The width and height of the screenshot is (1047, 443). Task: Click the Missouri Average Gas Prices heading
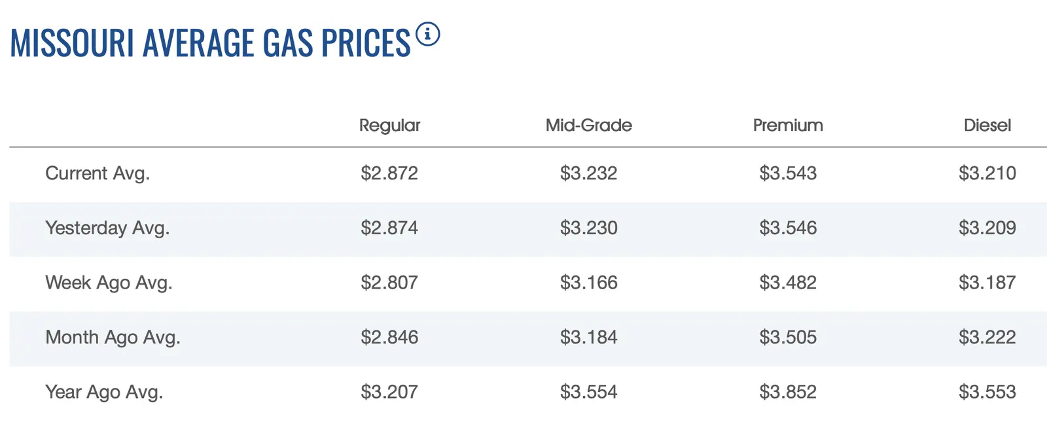tap(210, 43)
